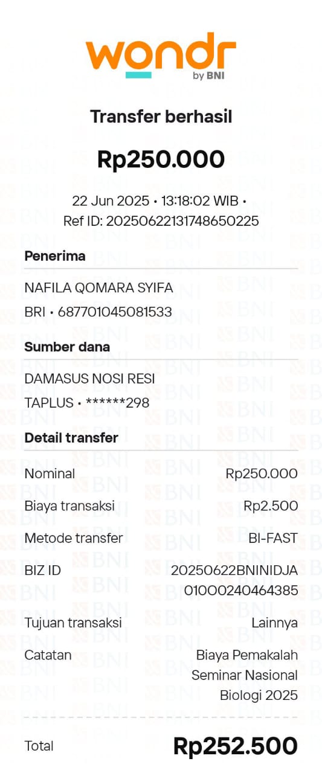
Task: Click the Ref ID number
Action: pyautogui.click(x=182, y=221)
